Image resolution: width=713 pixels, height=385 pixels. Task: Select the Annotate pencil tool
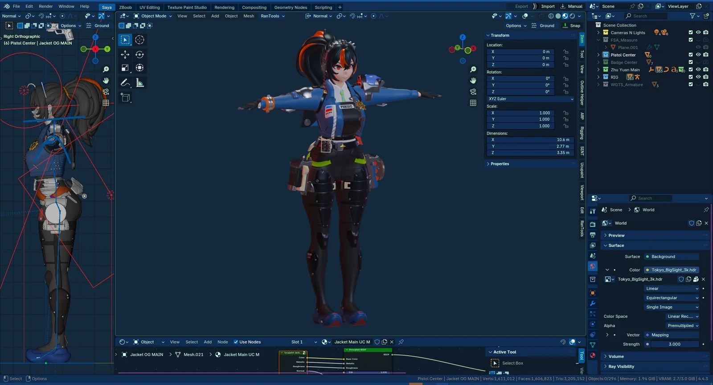click(x=125, y=82)
